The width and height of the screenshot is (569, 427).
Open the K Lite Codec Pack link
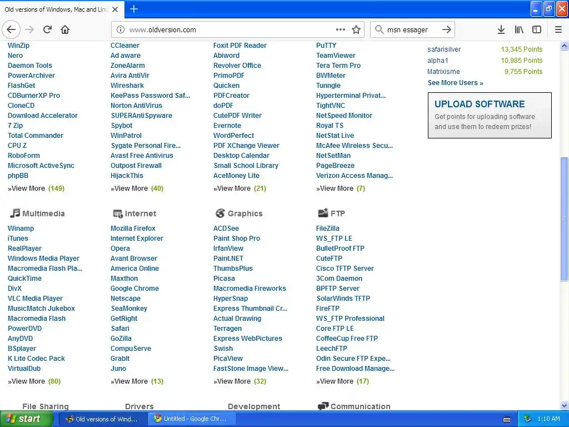pyautogui.click(x=36, y=359)
